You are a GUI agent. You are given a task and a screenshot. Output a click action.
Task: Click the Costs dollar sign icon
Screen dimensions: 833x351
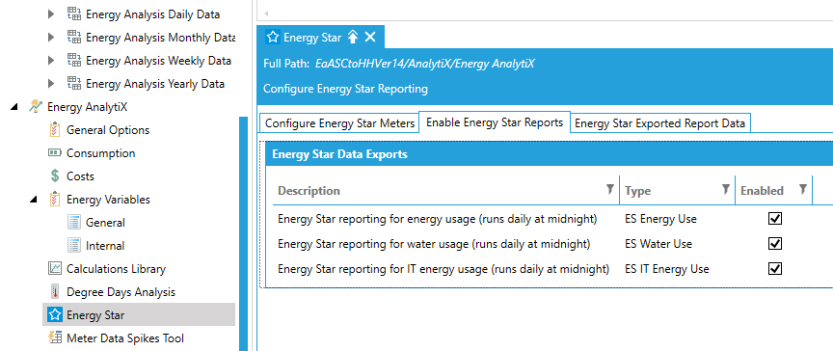pos(54,176)
